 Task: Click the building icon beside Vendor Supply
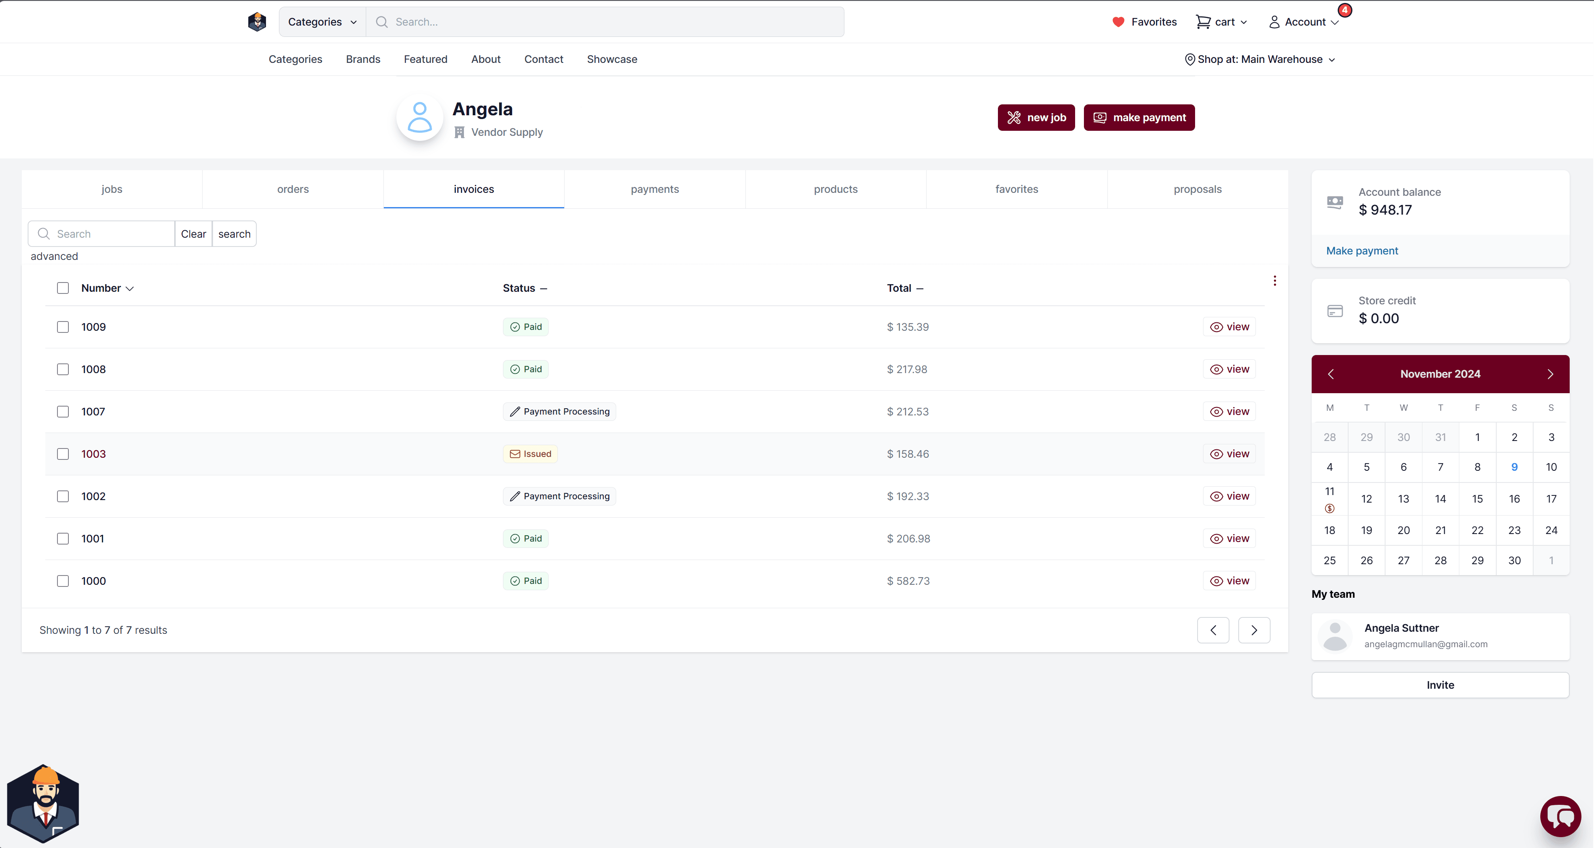tap(459, 132)
